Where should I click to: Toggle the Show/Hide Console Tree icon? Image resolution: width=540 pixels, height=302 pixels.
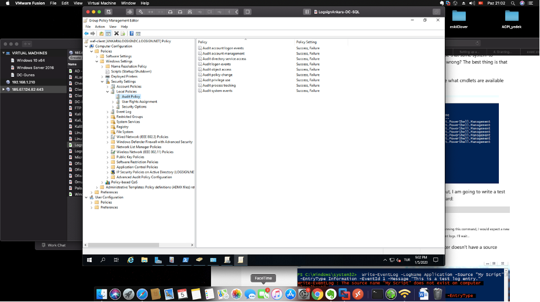click(108, 34)
